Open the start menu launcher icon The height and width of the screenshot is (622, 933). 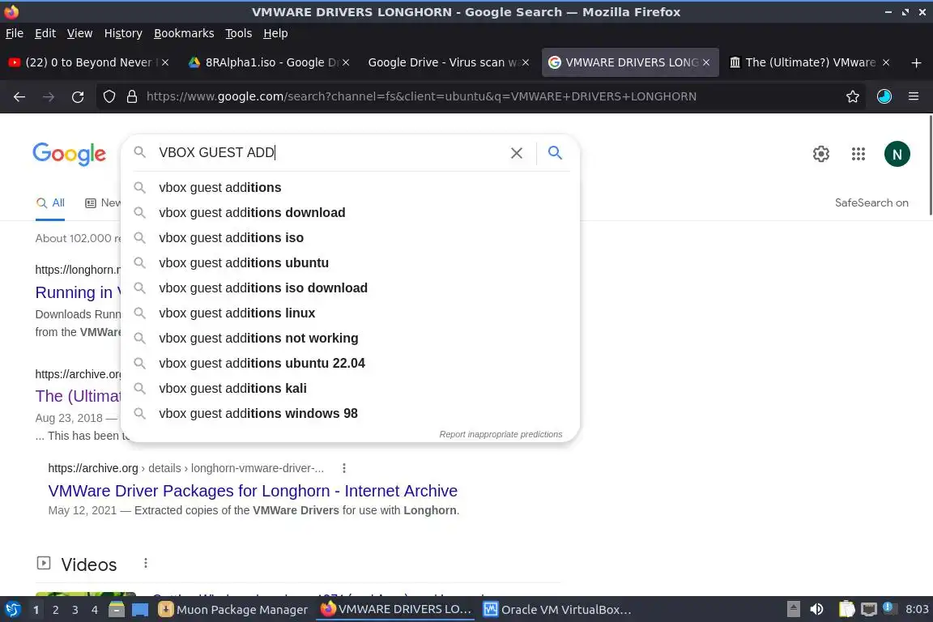12,610
